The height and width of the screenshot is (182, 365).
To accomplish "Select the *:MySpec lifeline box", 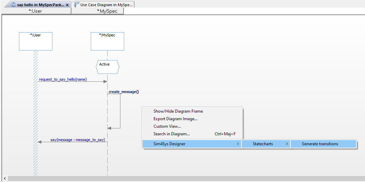I will click(107, 41).
